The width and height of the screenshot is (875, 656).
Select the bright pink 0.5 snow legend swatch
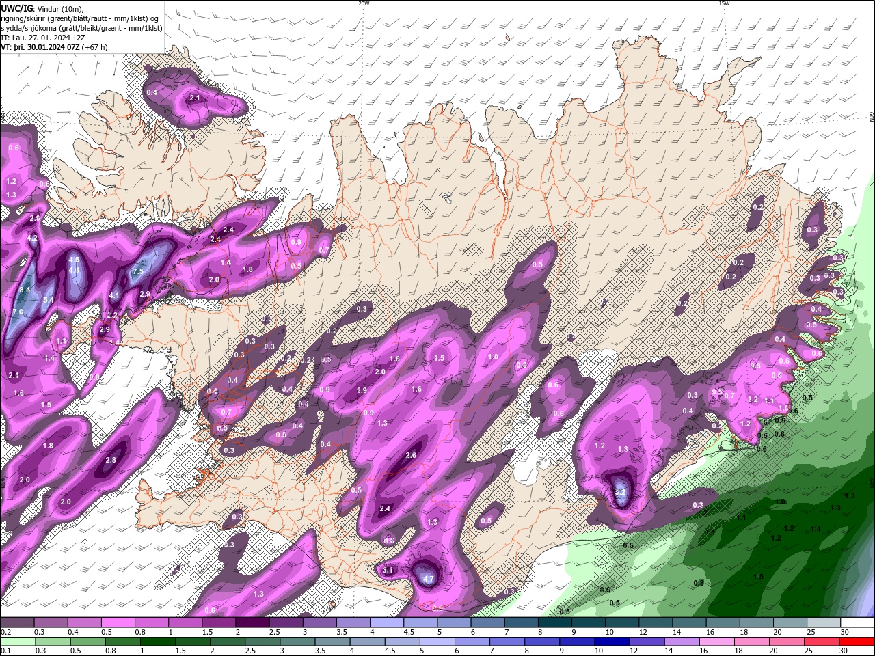point(118,623)
